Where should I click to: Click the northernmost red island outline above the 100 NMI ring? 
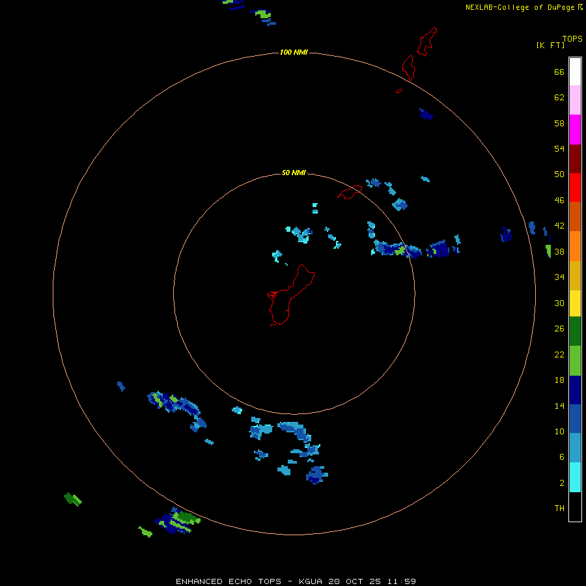426,42
